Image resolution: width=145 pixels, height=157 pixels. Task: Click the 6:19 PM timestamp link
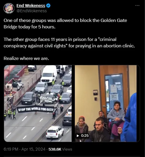coord(11,149)
